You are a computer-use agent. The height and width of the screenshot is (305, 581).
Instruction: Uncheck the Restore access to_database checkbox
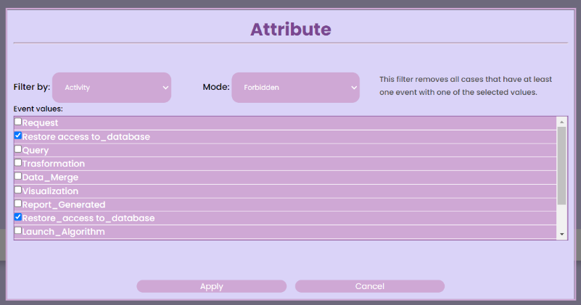point(18,135)
